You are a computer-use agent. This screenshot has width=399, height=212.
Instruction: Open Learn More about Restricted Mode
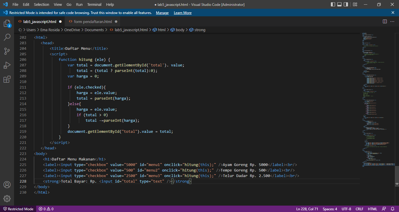[183, 13]
